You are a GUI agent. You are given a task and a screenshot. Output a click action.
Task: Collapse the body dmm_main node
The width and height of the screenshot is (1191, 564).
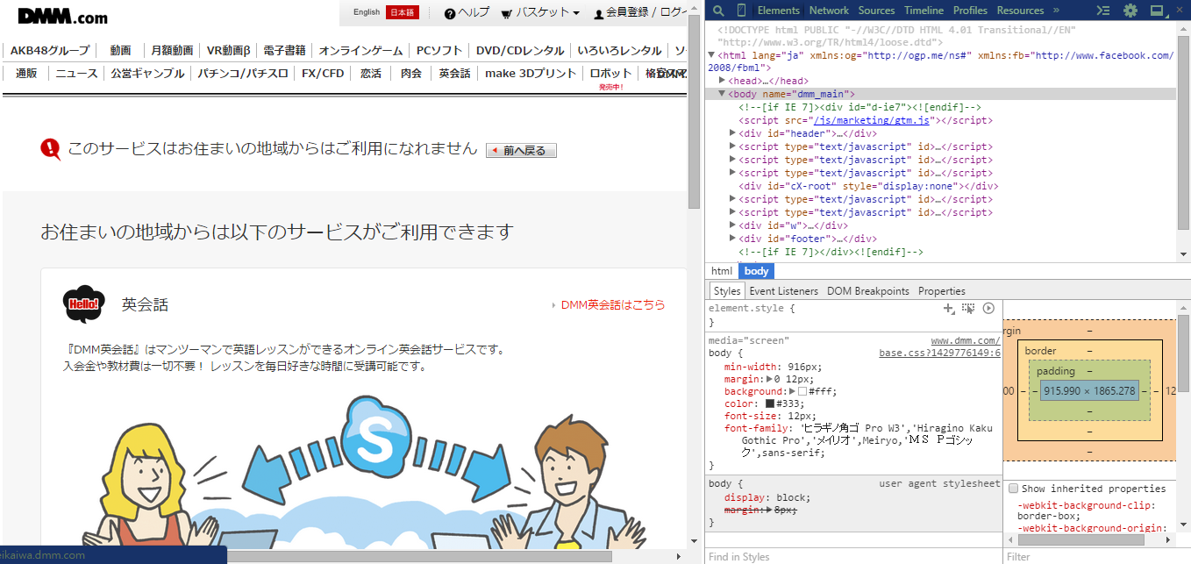(722, 94)
